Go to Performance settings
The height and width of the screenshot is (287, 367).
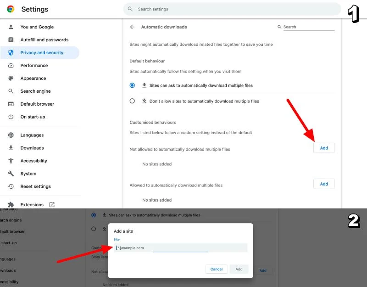click(x=34, y=65)
